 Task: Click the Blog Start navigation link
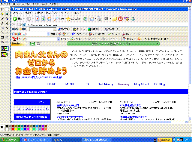[x=141, y=84]
